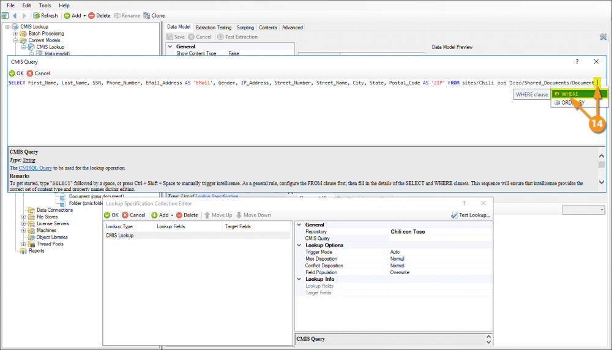
Task: Open the CMISQL Query hyperlink
Action: tap(35, 168)
